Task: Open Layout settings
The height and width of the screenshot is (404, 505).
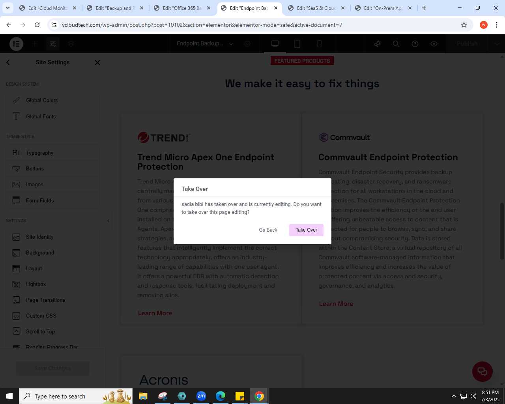Action: 52,268
